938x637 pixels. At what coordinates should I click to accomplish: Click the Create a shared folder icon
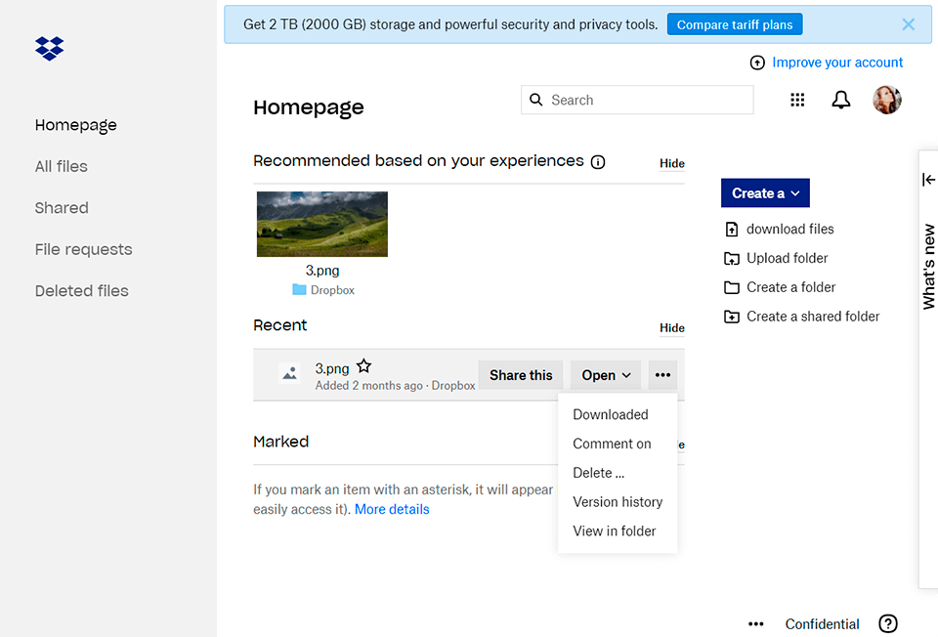point(732,317)
